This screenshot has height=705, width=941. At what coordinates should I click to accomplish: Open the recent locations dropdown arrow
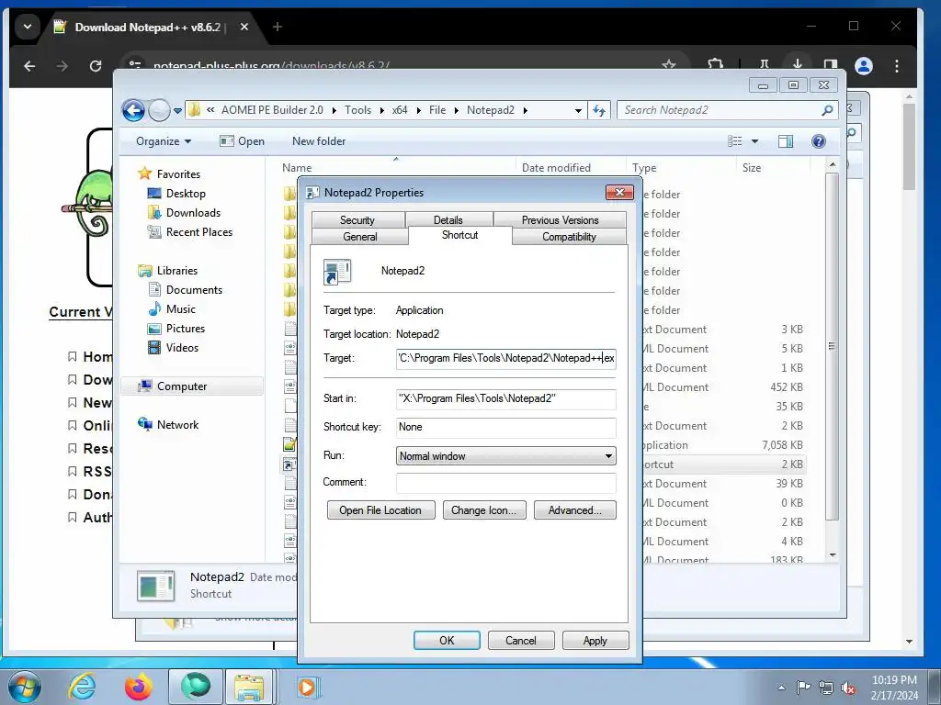click(177, 110)
